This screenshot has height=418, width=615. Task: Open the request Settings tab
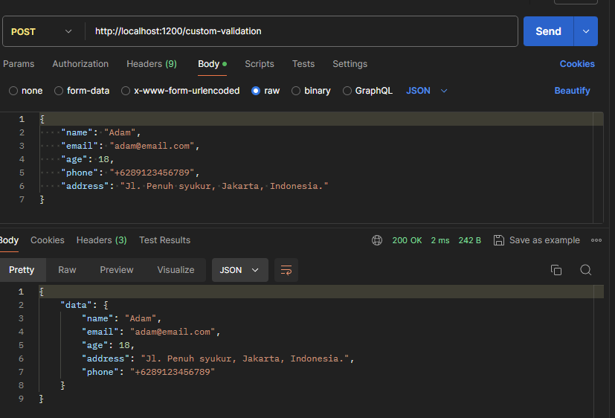350,63
